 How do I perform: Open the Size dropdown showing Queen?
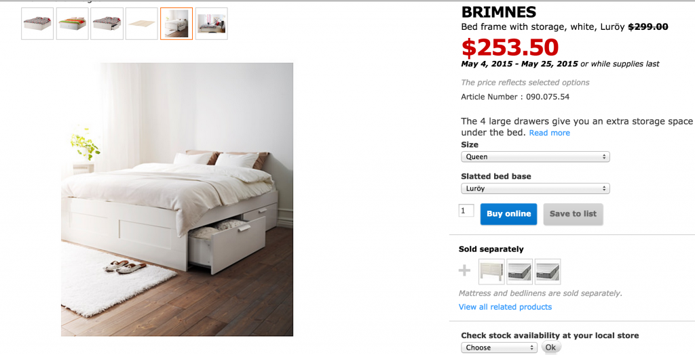click(536, 156)
